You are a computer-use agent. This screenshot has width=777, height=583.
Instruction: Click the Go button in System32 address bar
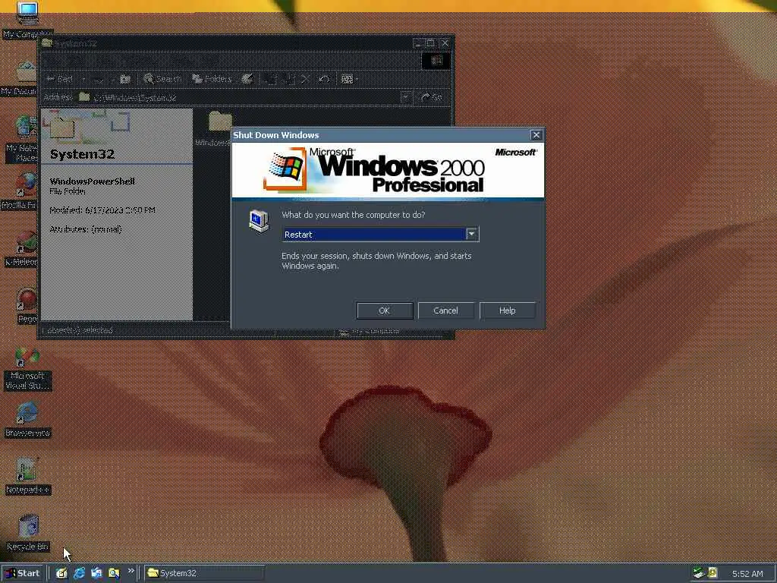point(431,97)
